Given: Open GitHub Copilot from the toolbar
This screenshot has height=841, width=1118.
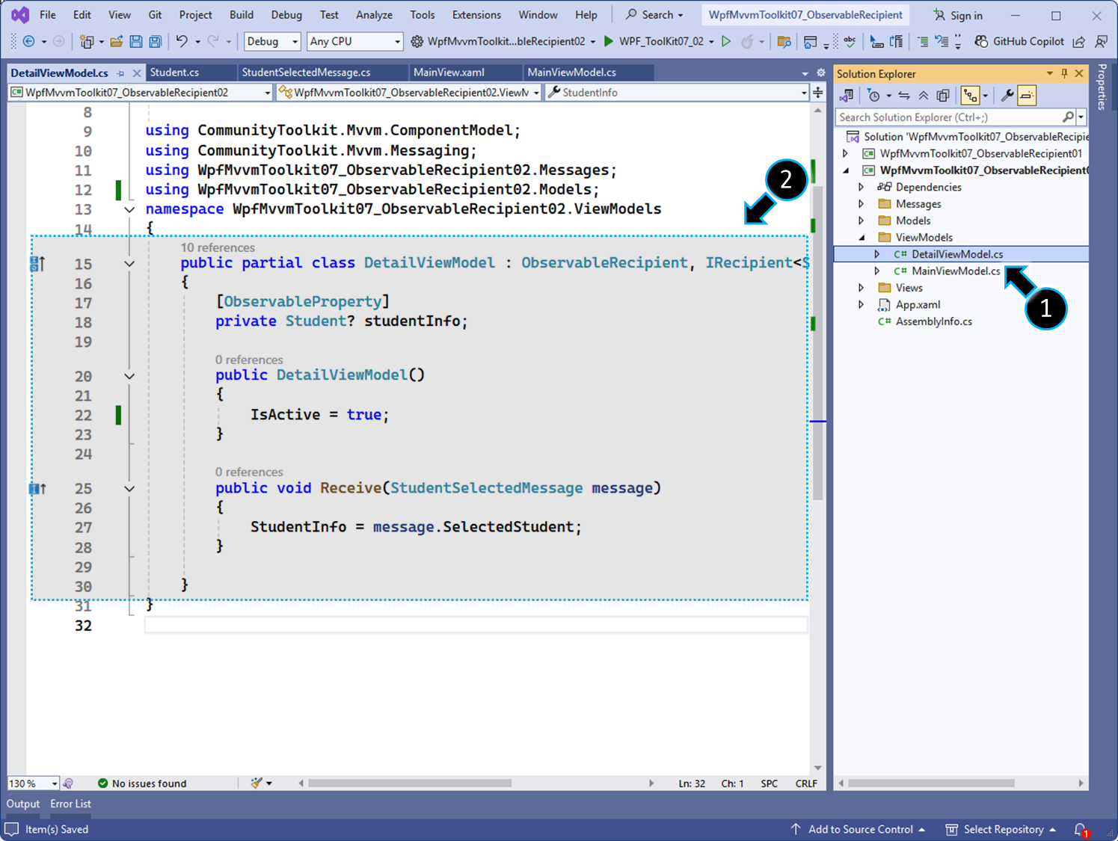Looking at the screenshot, I should (1019, 41).
